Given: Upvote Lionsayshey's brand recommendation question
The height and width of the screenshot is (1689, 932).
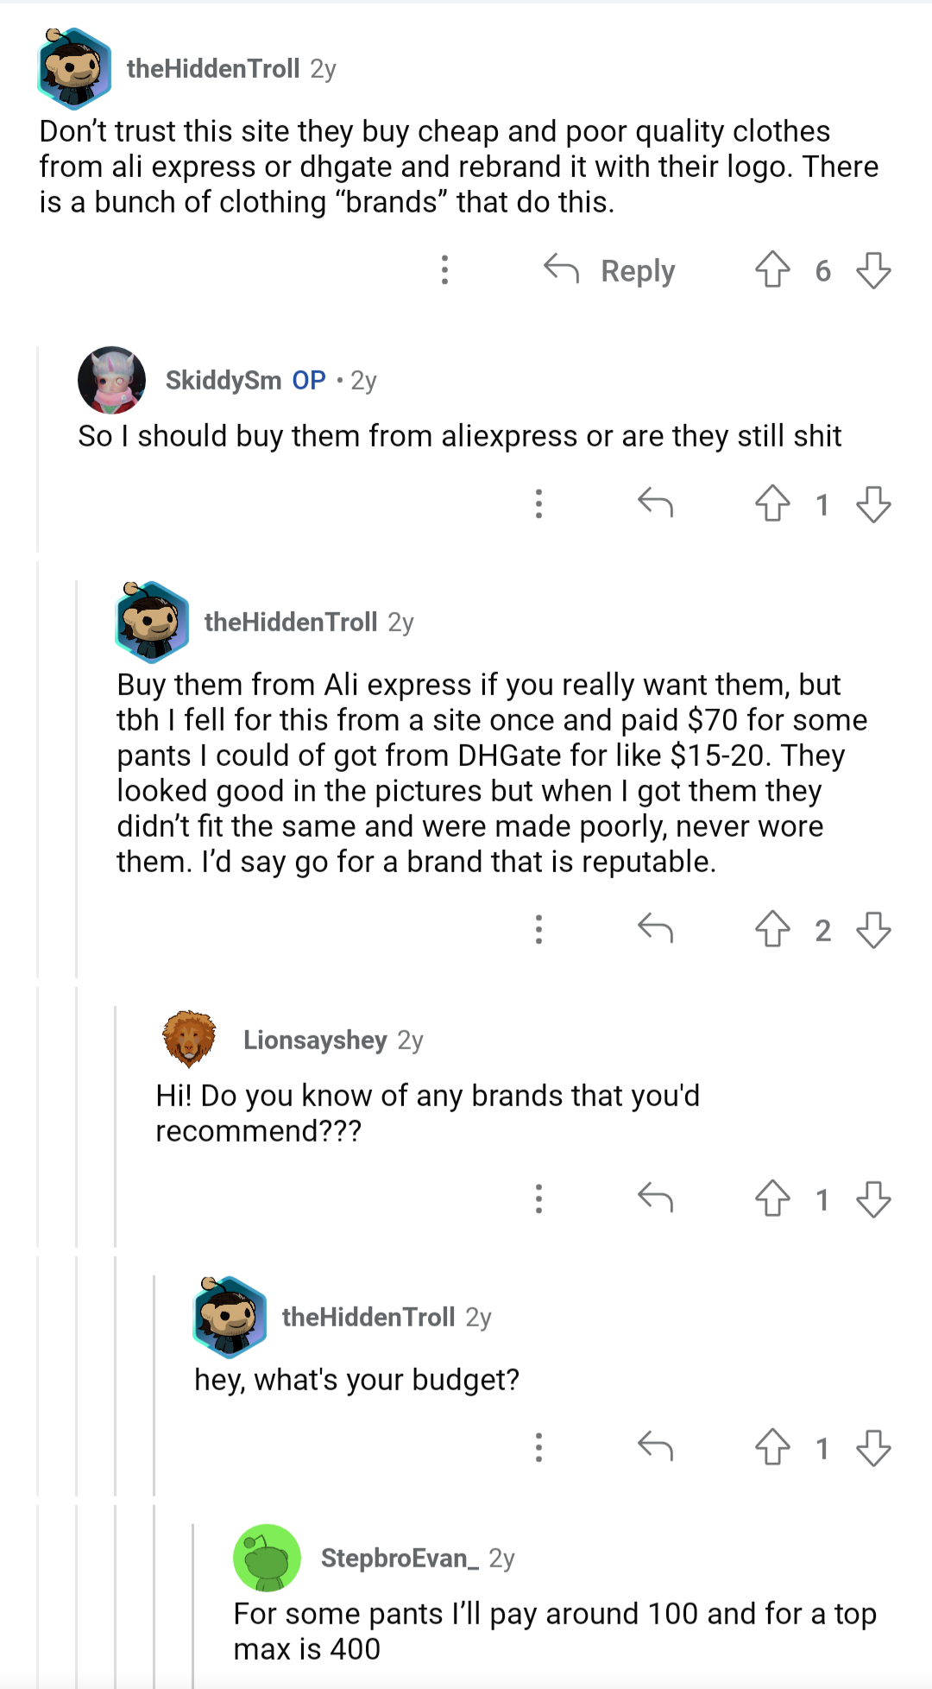Looking at the screenshot, I should pos(772,1199).
